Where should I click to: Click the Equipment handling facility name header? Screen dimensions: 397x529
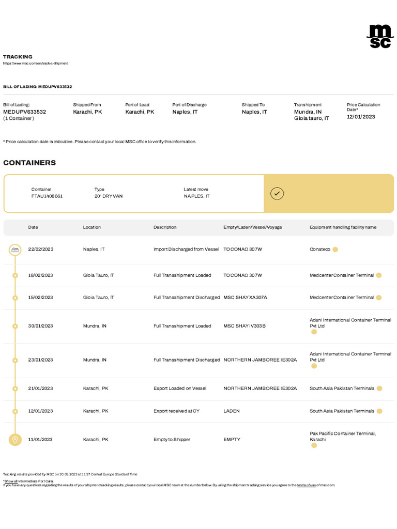pos(343,227)
